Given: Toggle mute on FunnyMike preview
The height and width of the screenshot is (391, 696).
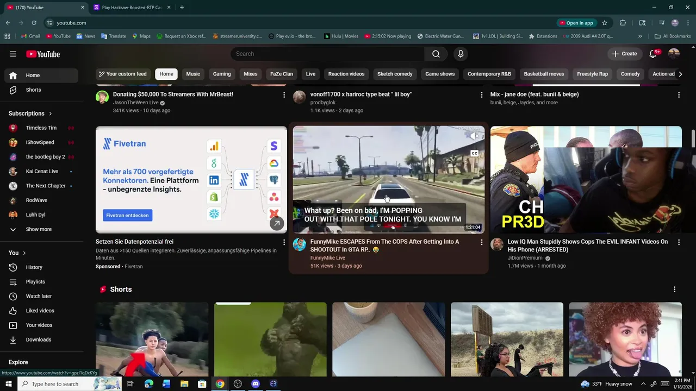Looking at the screenshot, I should (475, 136).
